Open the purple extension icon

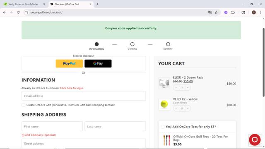click(x=226, y=12)
